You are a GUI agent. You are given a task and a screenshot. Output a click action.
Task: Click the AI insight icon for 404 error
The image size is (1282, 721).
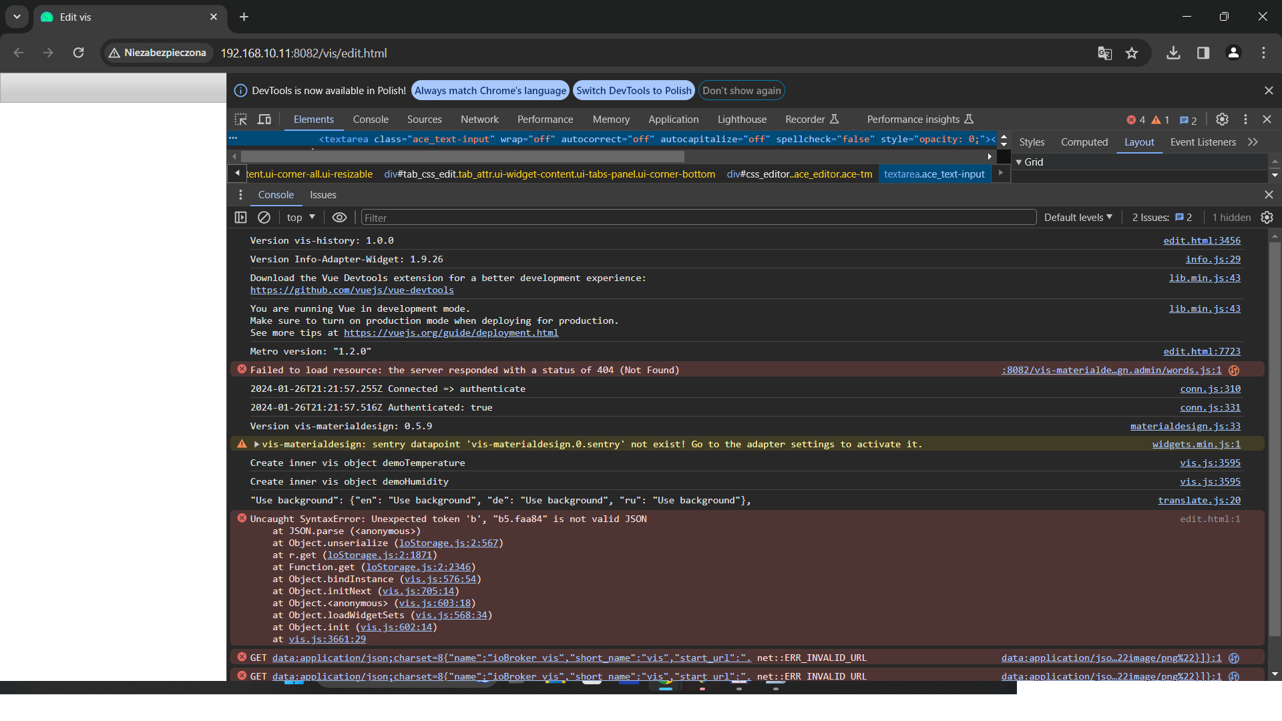(1234, 371)
